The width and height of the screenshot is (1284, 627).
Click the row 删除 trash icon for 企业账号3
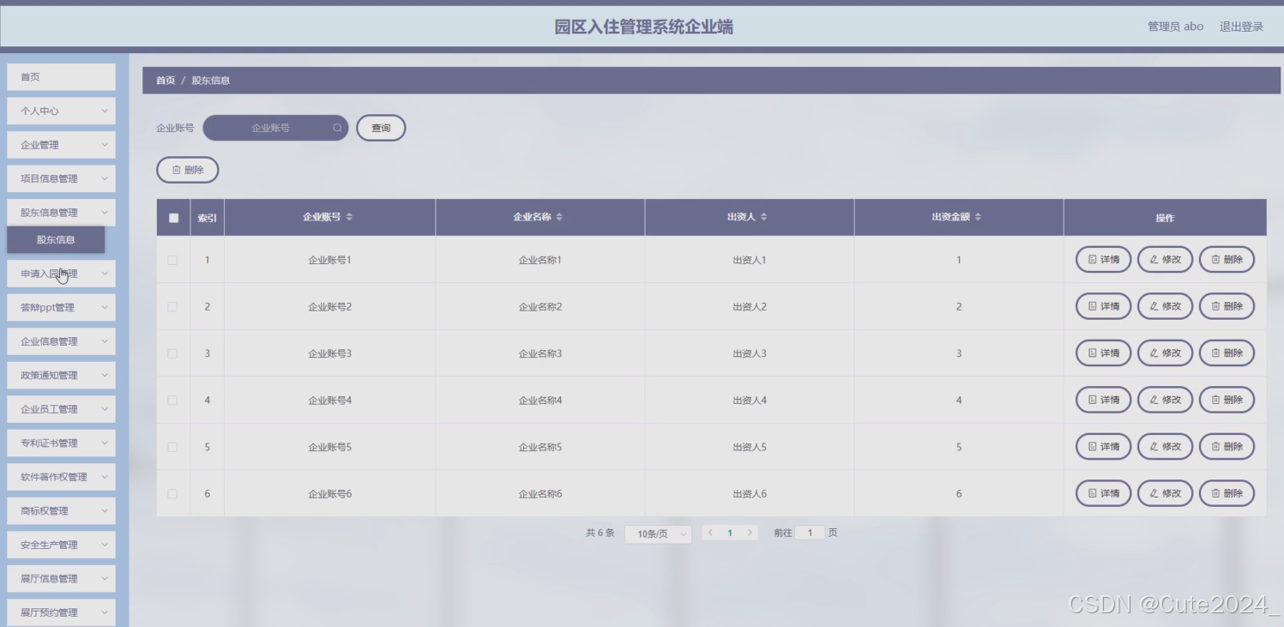tap(1217, 353)
